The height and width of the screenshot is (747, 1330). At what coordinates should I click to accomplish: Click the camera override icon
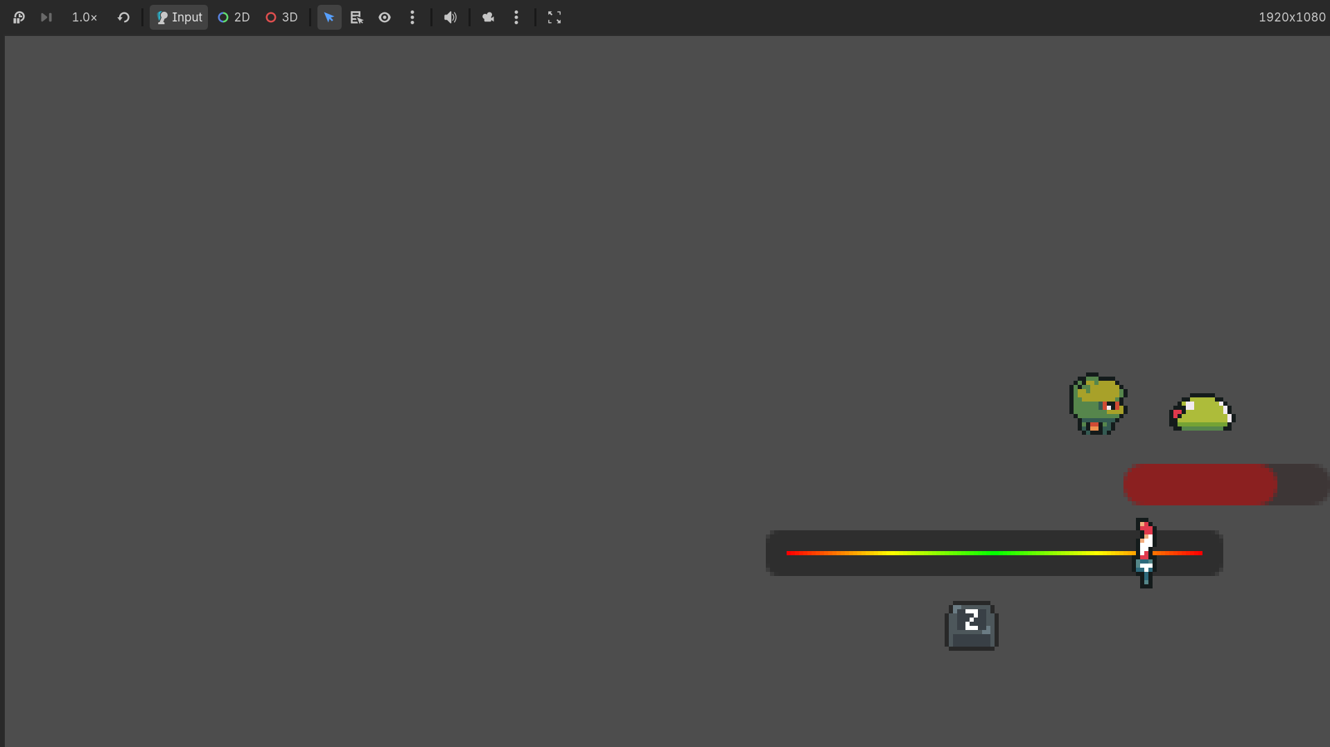[489, 17]
